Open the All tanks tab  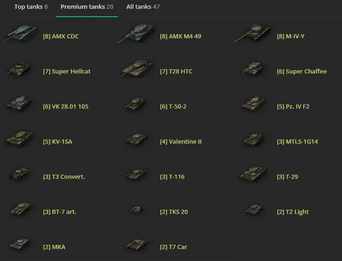143,7
